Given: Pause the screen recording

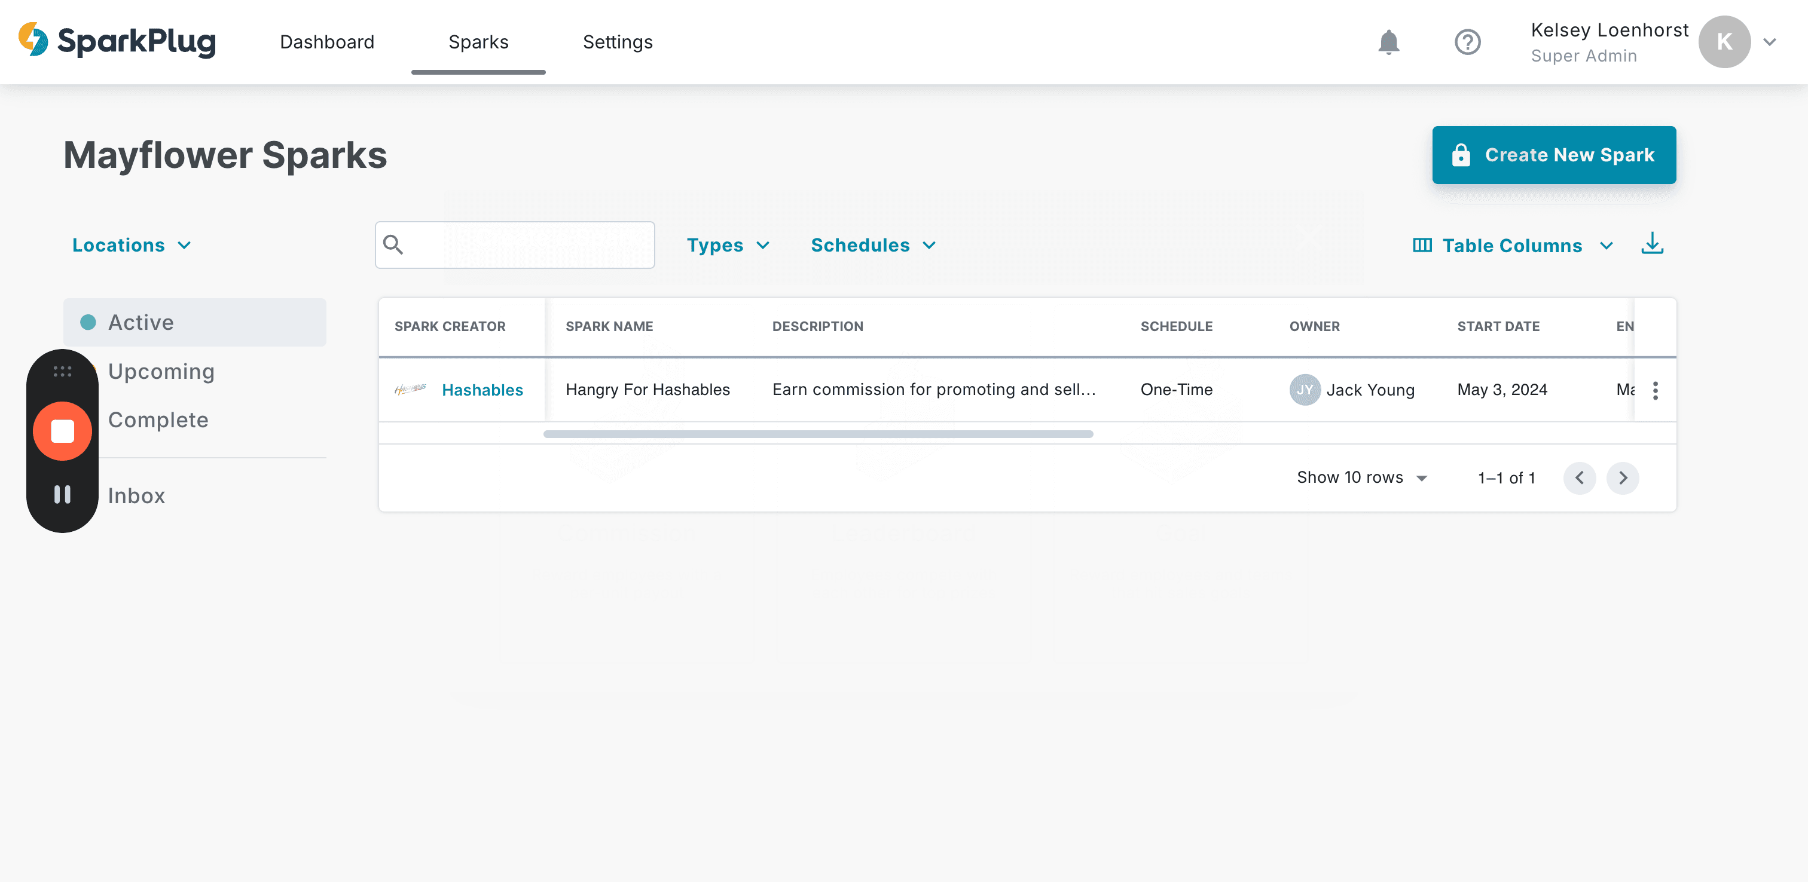Looking at the screenshot, I should coord(62,494).
